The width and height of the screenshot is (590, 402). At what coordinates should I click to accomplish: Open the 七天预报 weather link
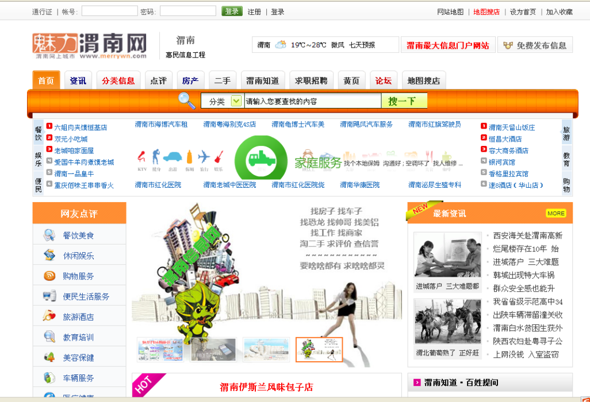tap(362, 45)
